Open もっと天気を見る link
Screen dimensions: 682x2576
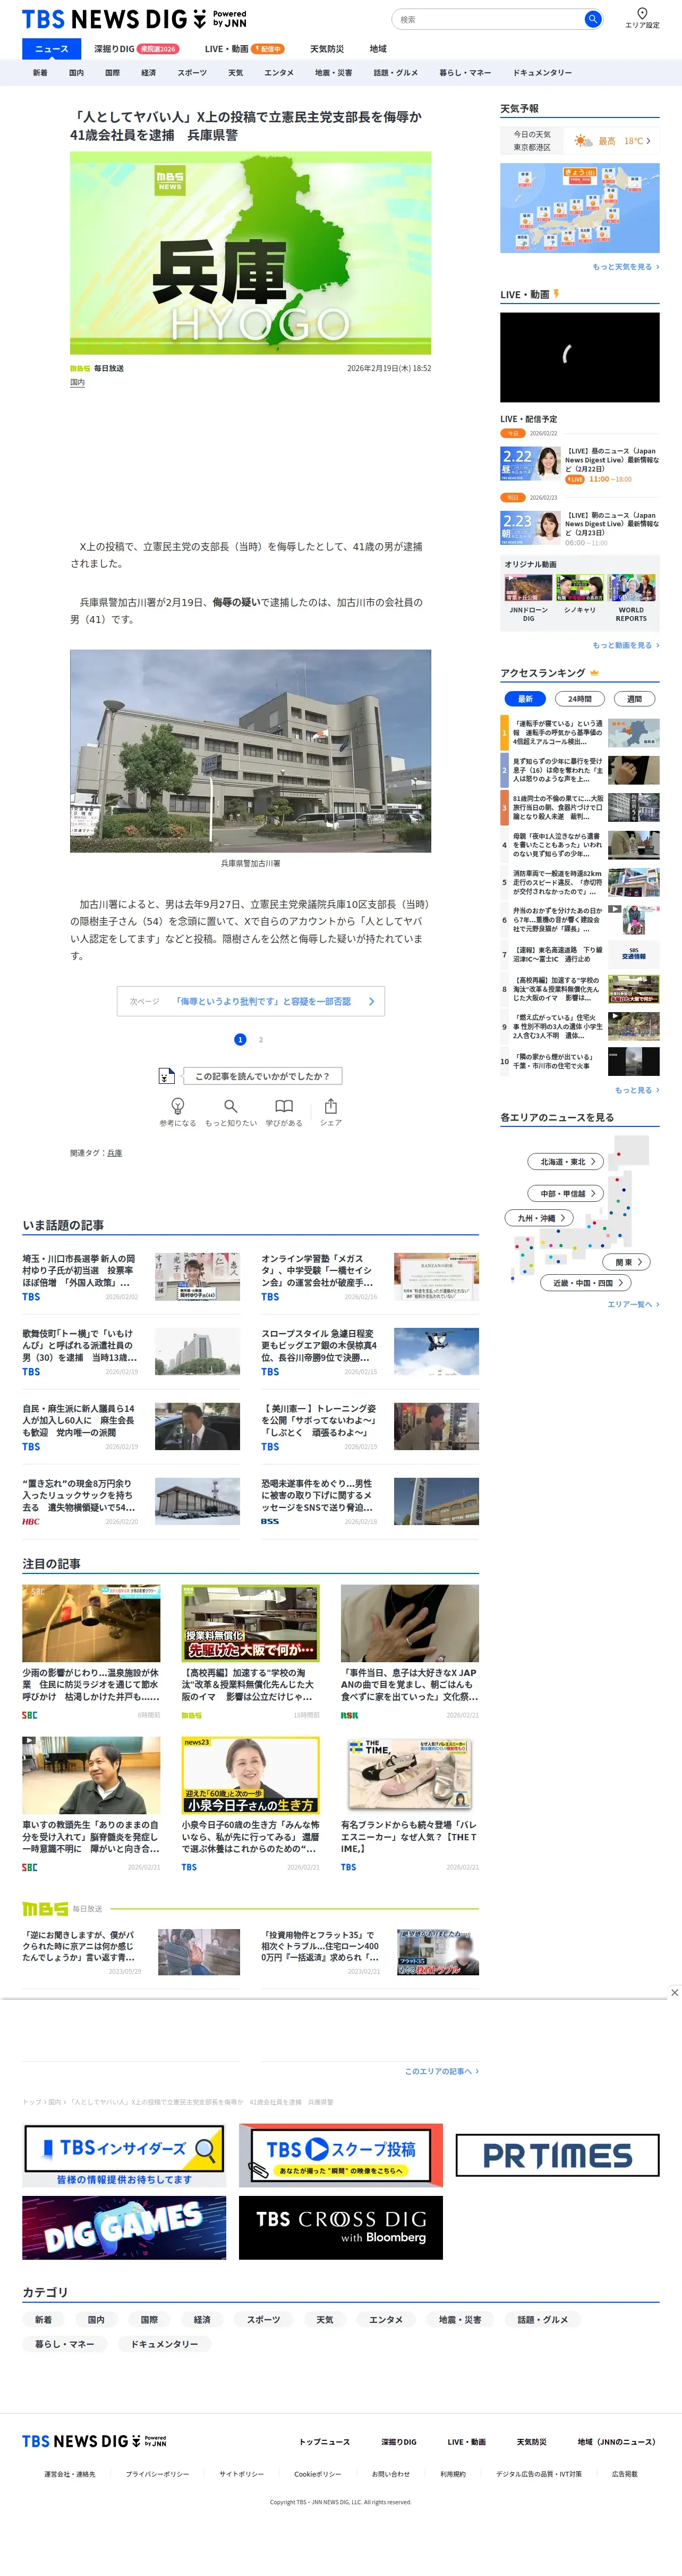tap(625, 267)
